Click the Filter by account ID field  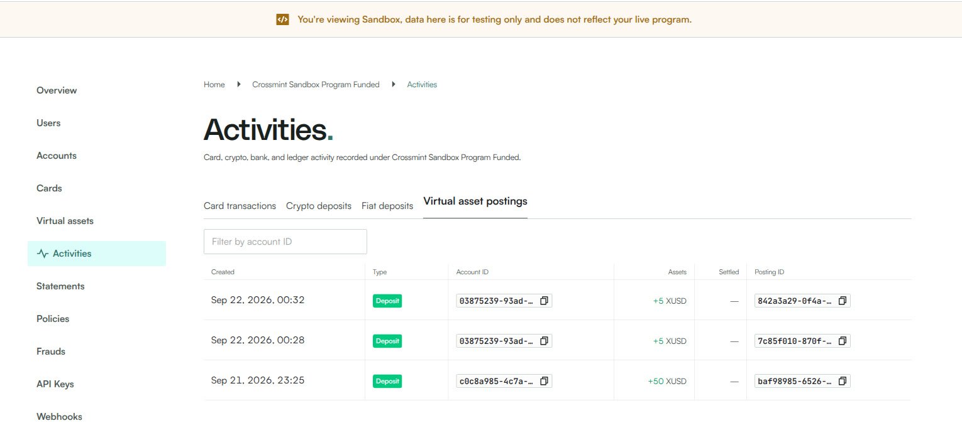coord(285,242)
